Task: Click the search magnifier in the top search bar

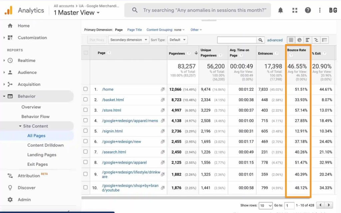Action: pos(135,10)
